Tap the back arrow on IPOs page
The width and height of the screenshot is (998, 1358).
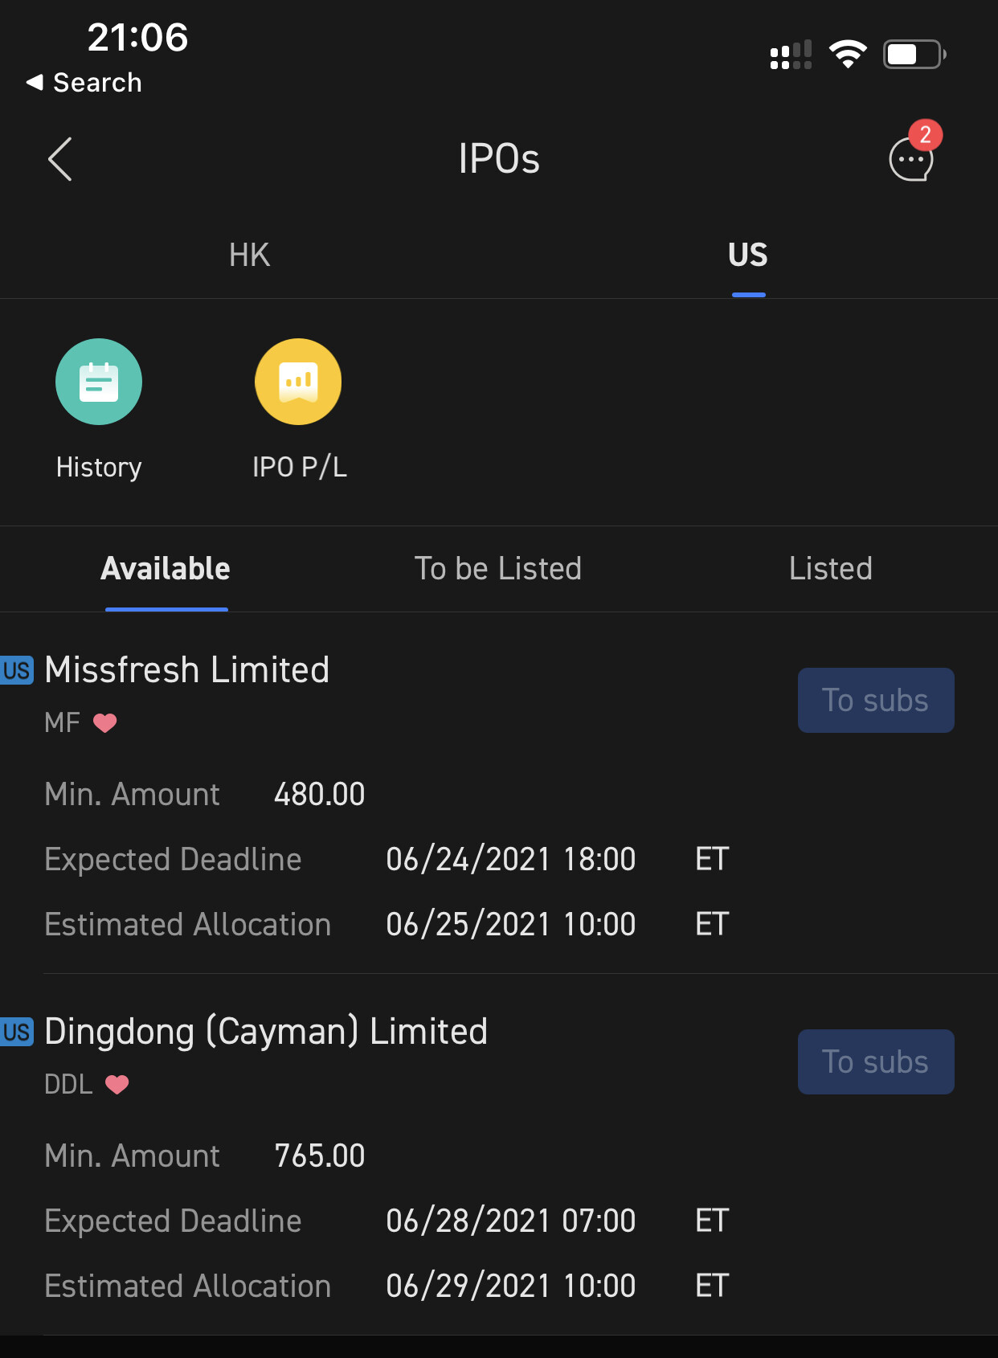[60, 159]
